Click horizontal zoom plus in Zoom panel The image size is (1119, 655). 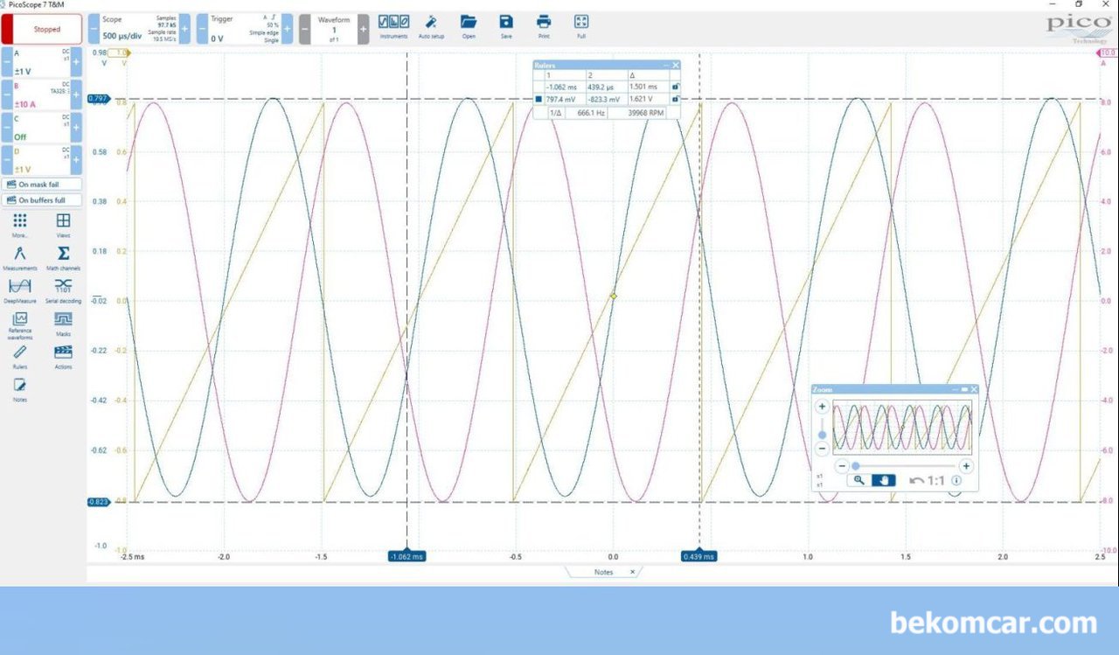(966, 466)
